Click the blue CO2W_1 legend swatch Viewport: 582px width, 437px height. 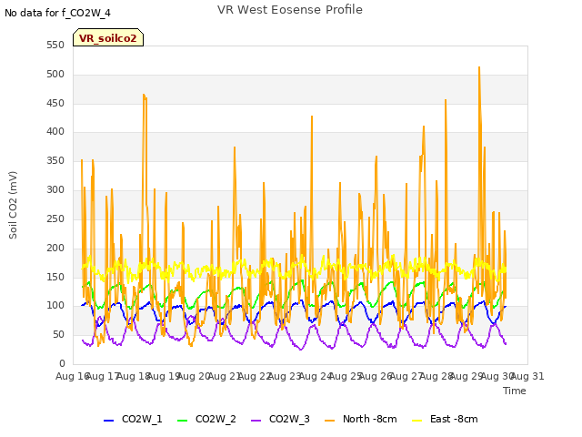(x=108, y=420)
